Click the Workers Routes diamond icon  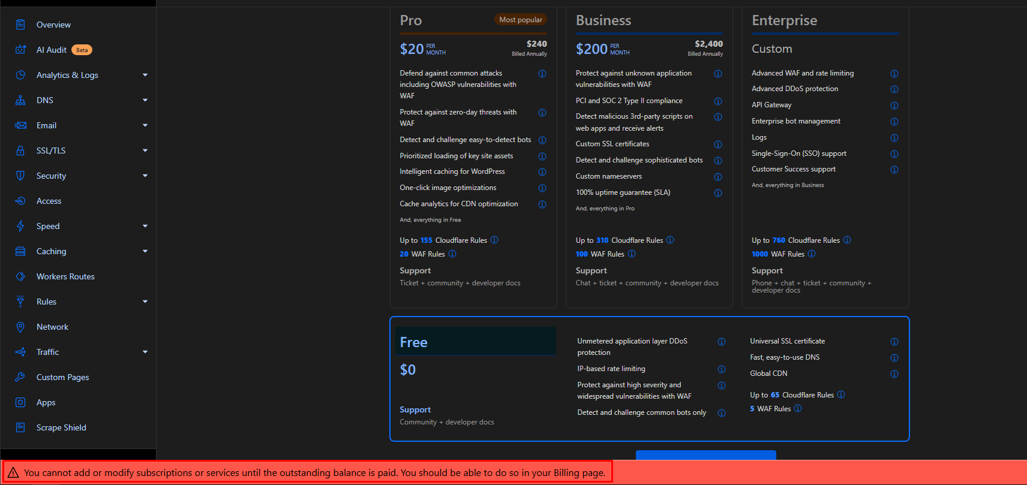coord(20,276)
